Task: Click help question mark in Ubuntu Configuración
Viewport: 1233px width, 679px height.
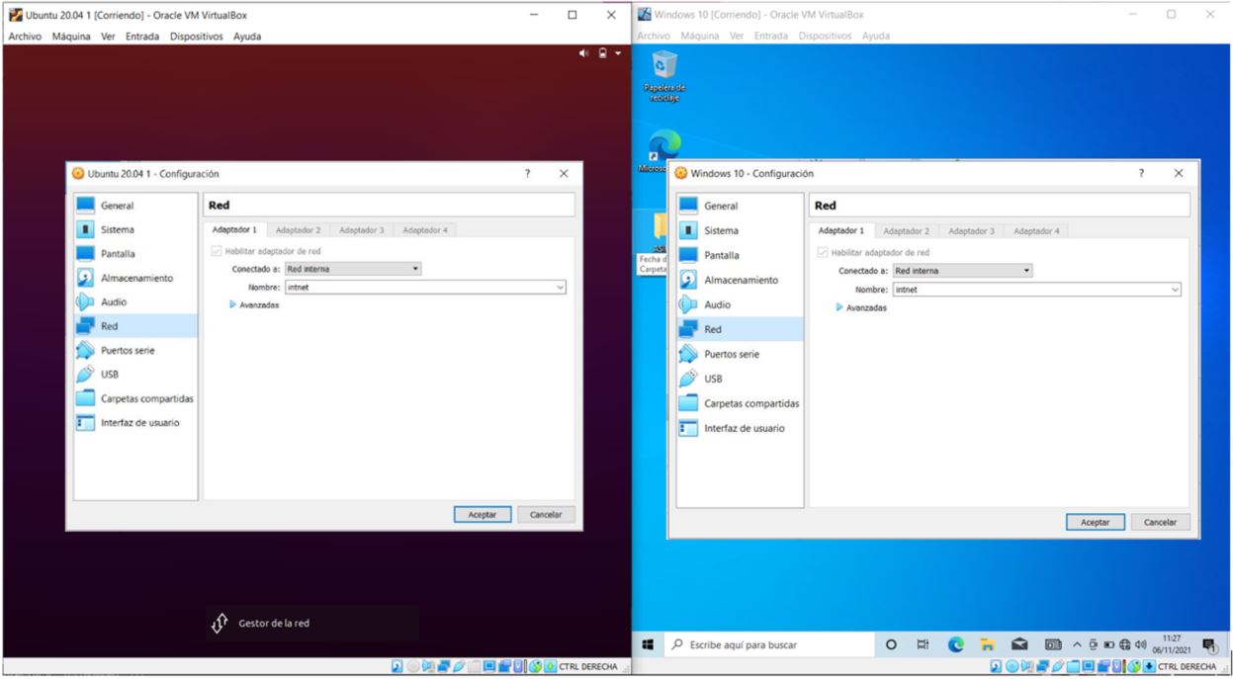Action: click(528, 173)
